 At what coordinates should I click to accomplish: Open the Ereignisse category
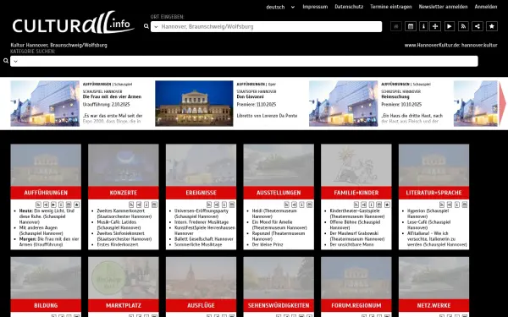(201, 193)
